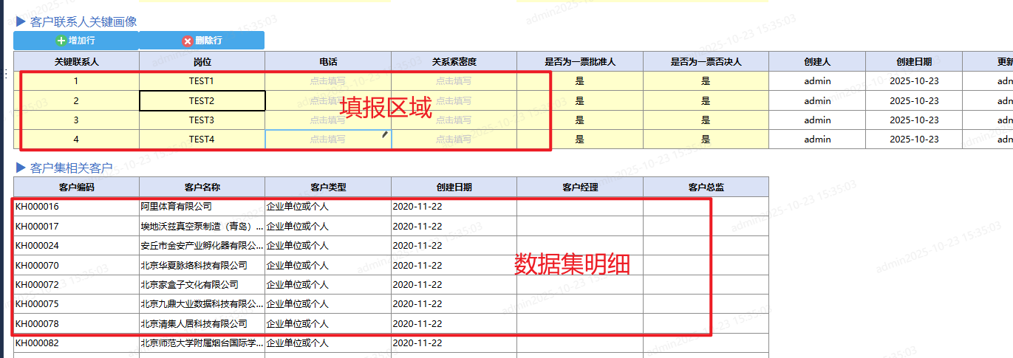This screenshot has height=358, width=1013.
Task: Click customer code KH000070
Action: click(37, 265)
